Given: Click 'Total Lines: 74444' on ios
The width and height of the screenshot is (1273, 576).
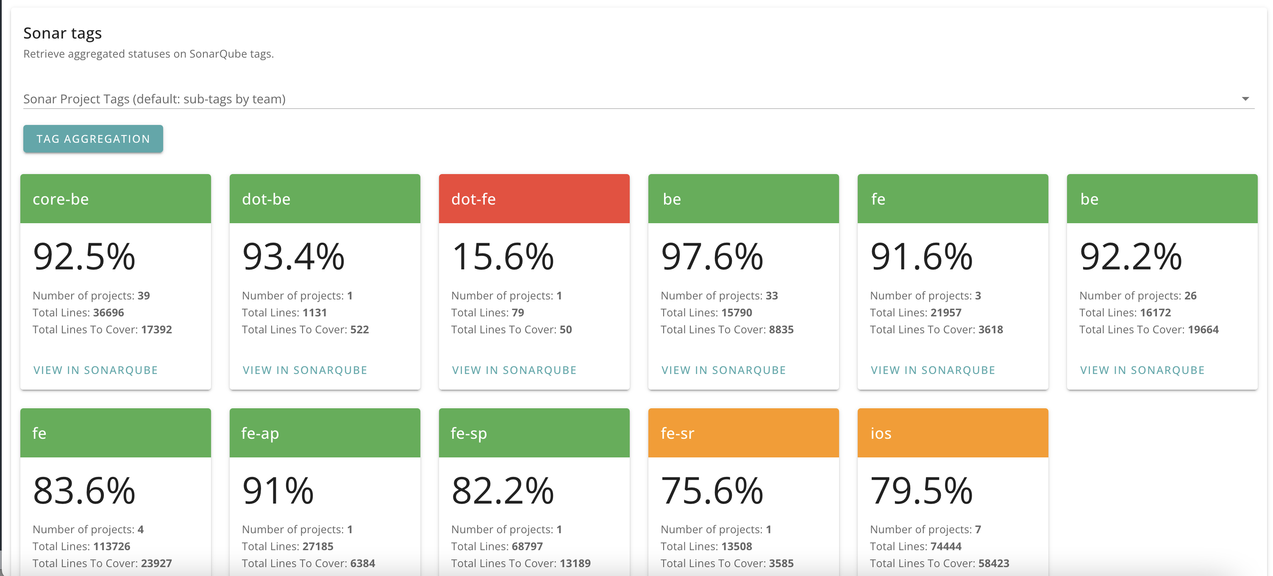Looking at the screenshot, I should (x=916, y=546).
